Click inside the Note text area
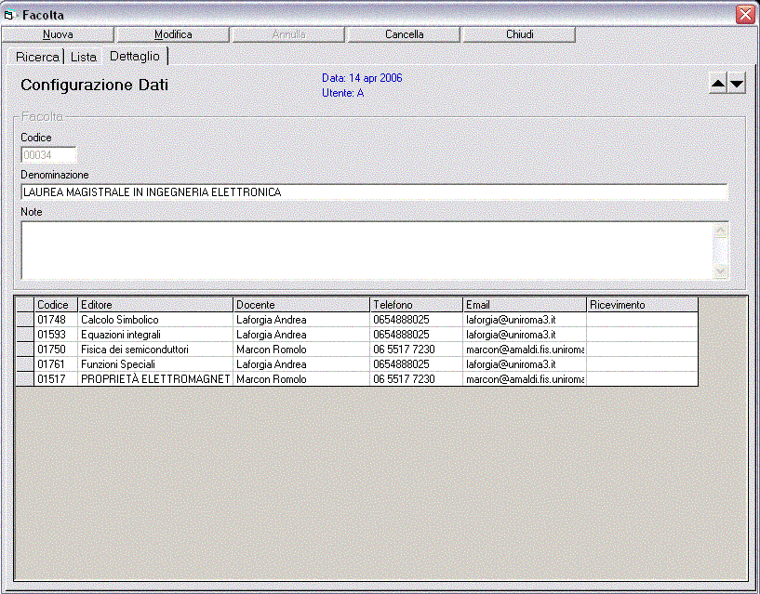This screenshot has height=594, width=760. coord(367,249)
